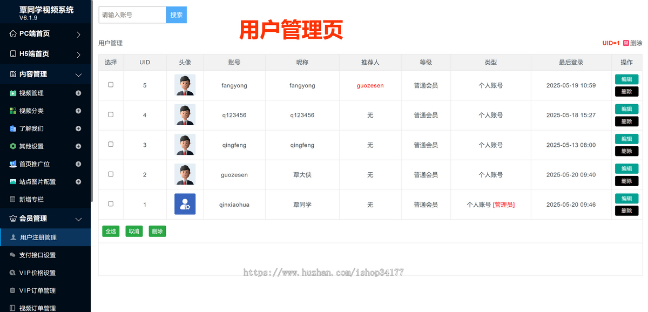The width and height of the screenshot is (648, 312).
Task: Click the picture icon beside 站点图片配置
Action: [x=13, y=181]
